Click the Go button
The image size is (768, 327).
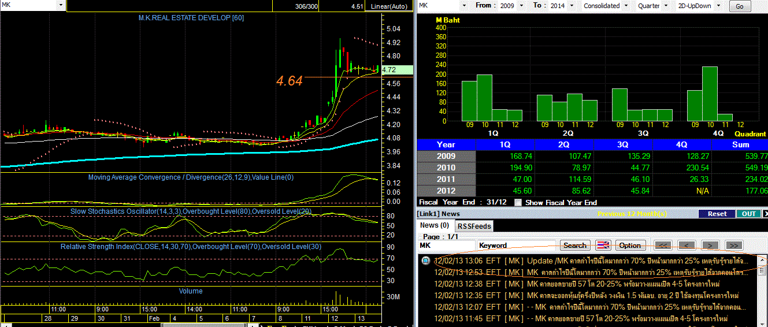point(740,6)
